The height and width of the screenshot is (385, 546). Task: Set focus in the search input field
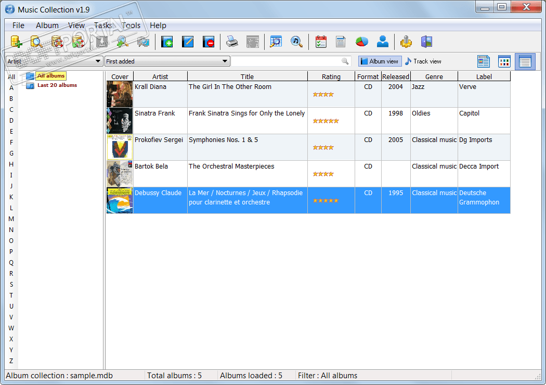286,61
